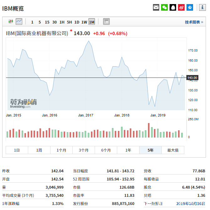Select the 5H interval
This screenshot has height=210, width=210.
69,22
